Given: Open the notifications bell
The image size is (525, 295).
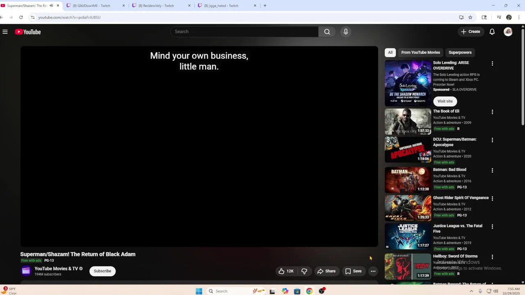Looking at the screenshot, I should coord(492,32).
